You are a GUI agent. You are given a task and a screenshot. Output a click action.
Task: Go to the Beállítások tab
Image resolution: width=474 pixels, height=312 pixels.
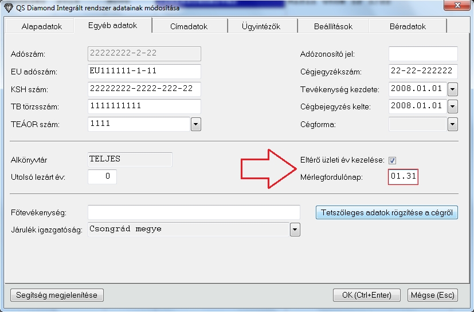333,26
